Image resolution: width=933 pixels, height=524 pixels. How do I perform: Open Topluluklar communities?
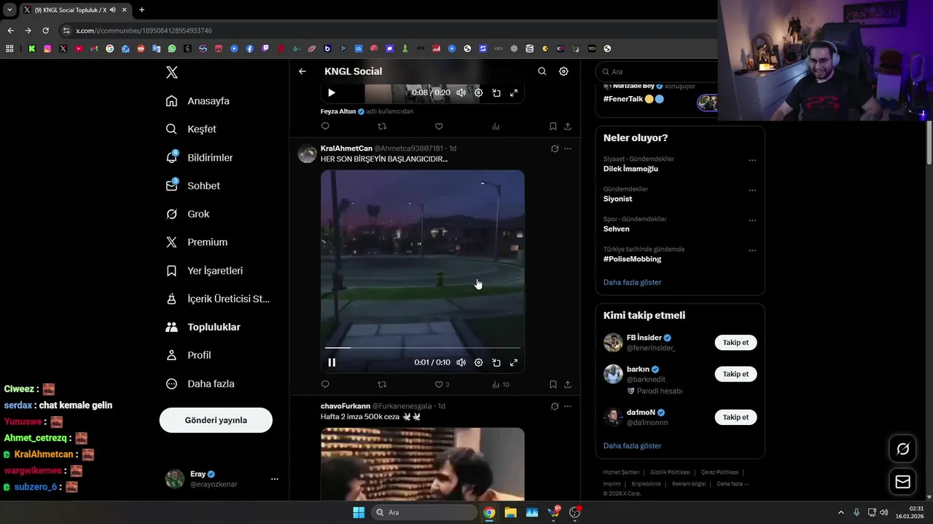203,327
